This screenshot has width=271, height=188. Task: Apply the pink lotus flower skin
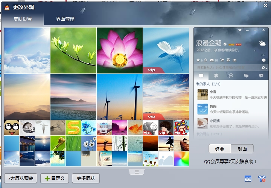coord(120,50)
